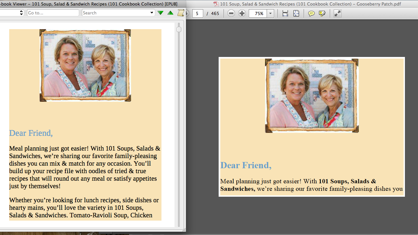Click the 'Meal planning just got easier' paragraph in the E-book Viewer
Screen dimensions: 418x235
(85, 167)
